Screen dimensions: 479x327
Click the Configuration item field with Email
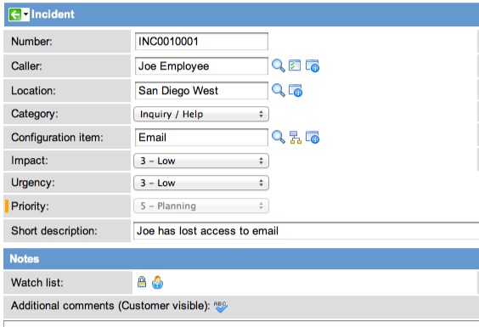click(201, 138)
